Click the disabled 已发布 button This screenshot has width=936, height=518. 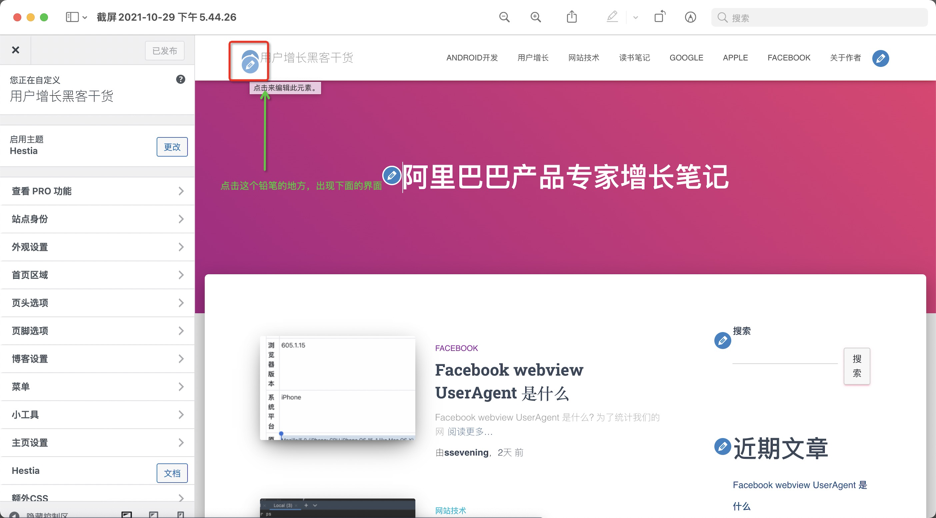pos(165,50)
